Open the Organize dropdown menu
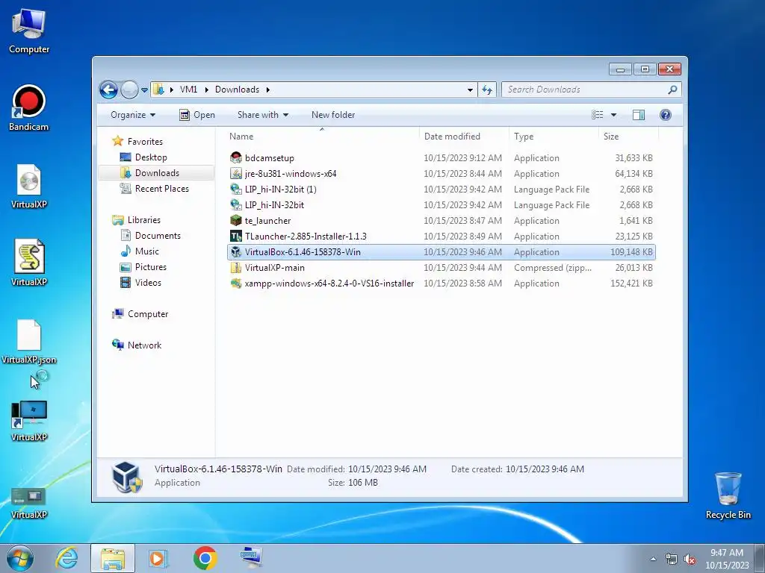This screenshot has height=573, width=765. click(x=133, y=115)
